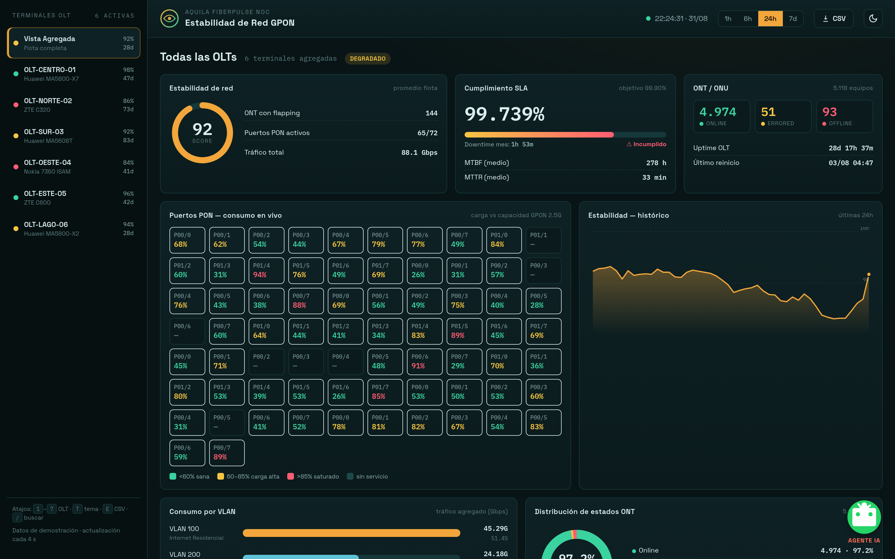
Task: Click the ONT state donut chart
Action: tap(576, 544)
